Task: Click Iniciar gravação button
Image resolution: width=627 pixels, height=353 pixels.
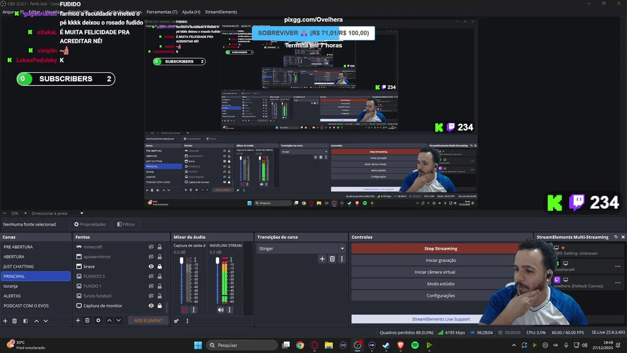Action: [440, 260]
